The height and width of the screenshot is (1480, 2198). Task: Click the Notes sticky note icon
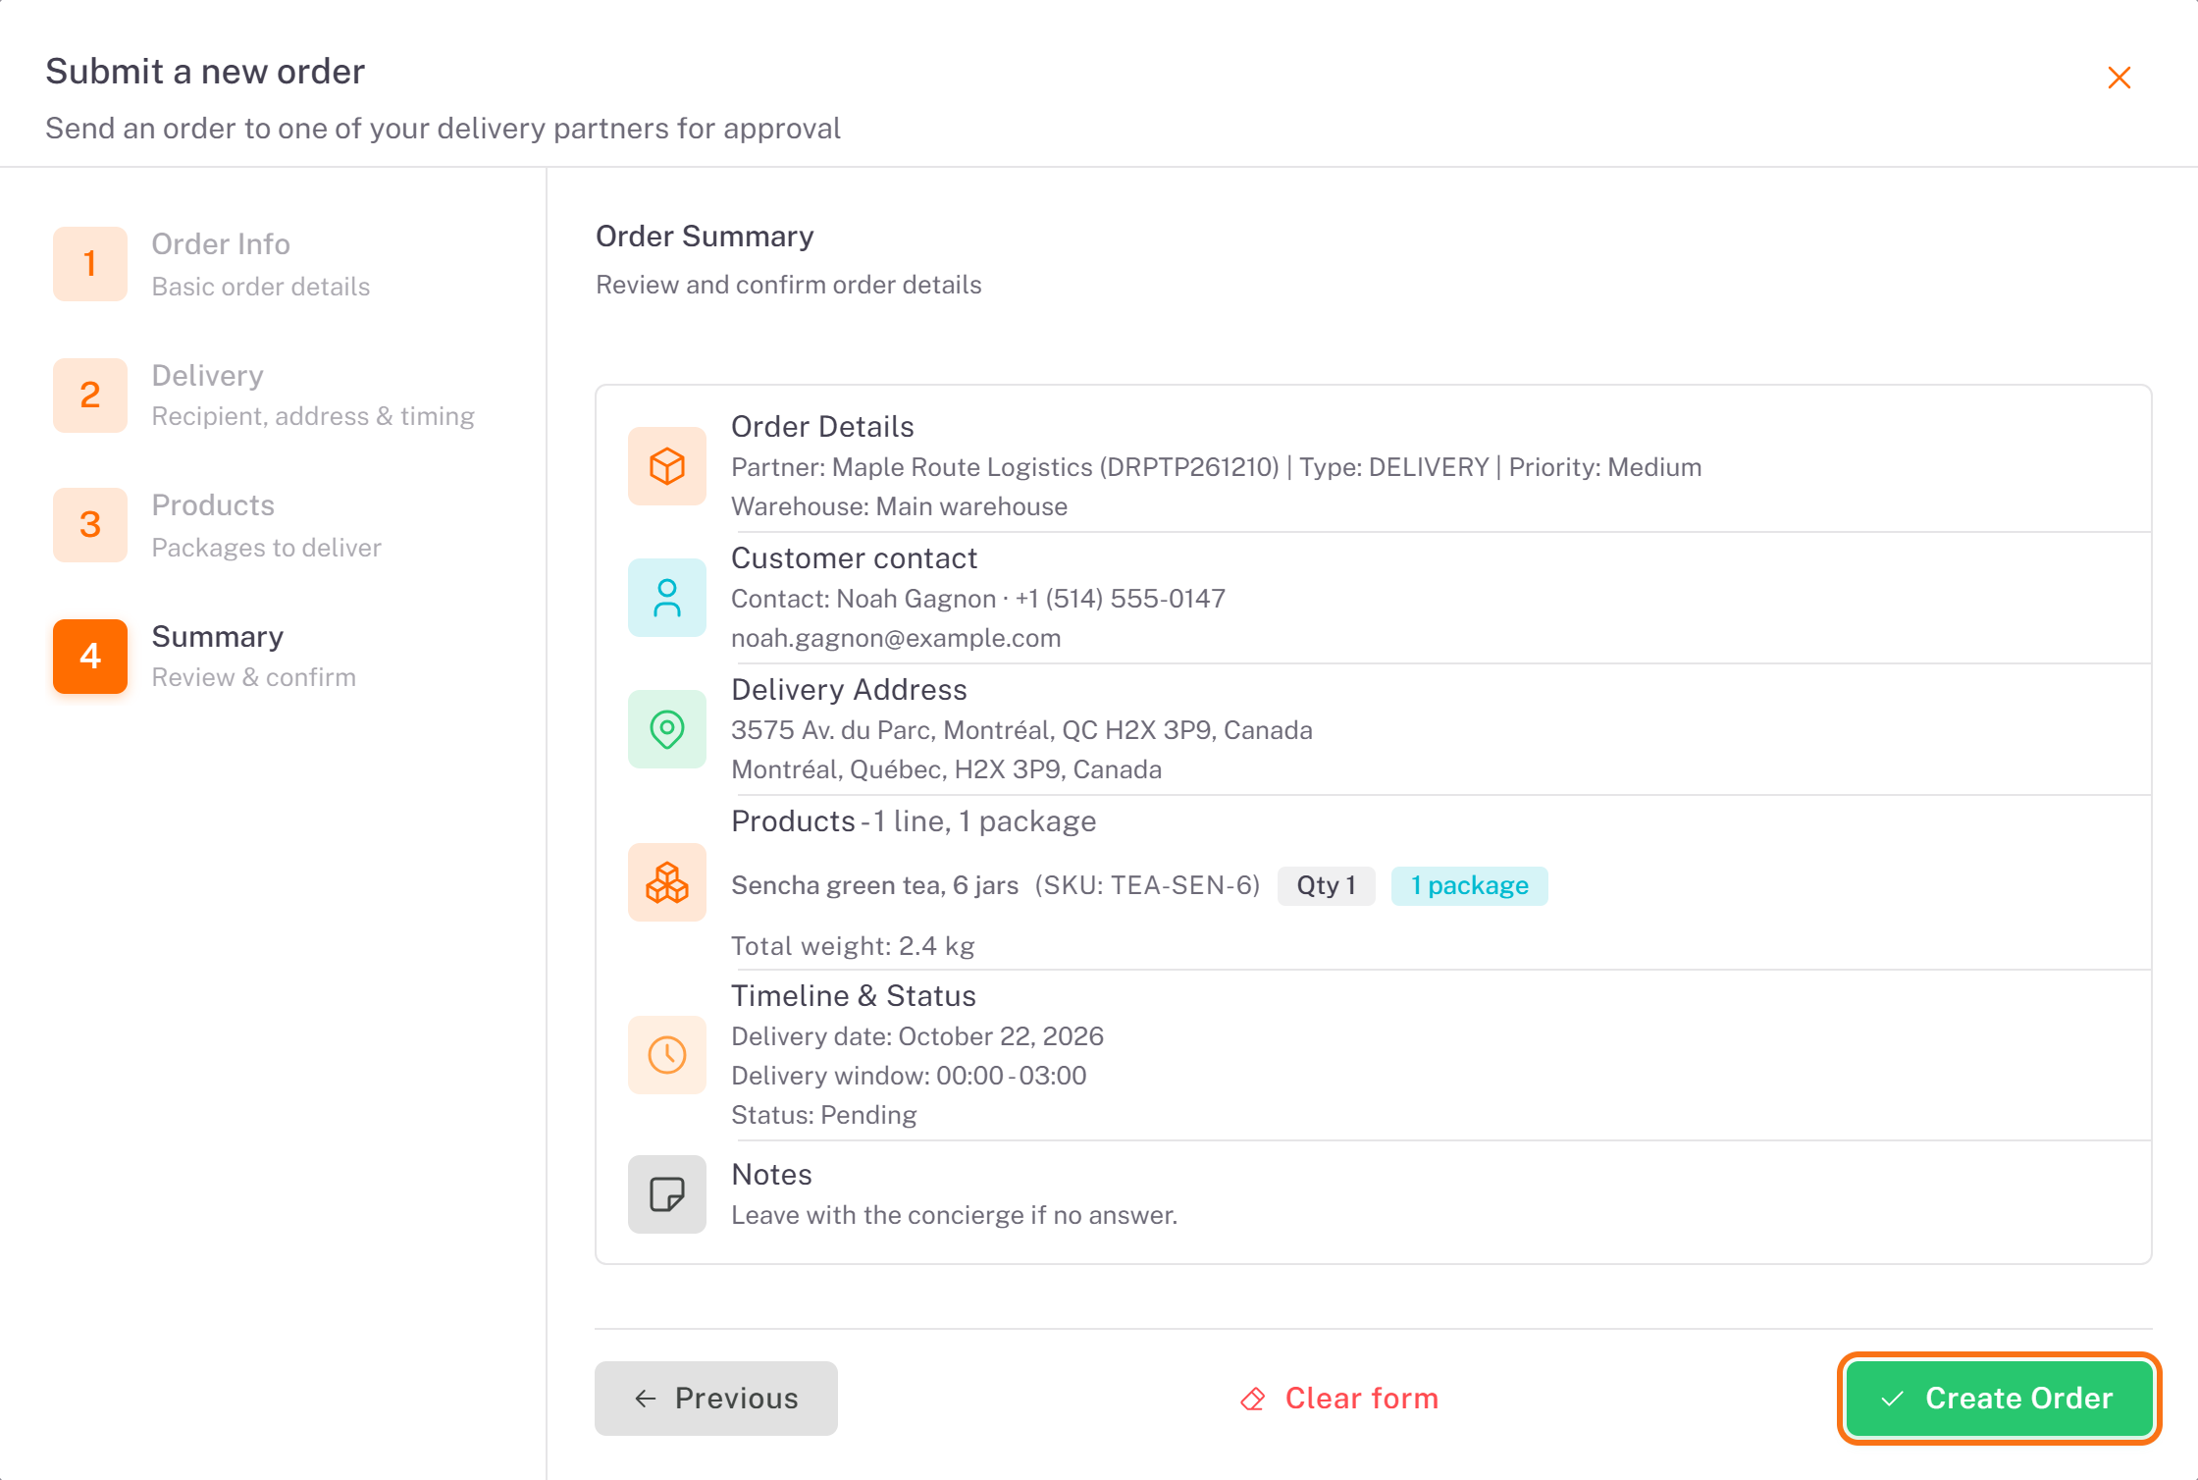(x=667, y=1194)
